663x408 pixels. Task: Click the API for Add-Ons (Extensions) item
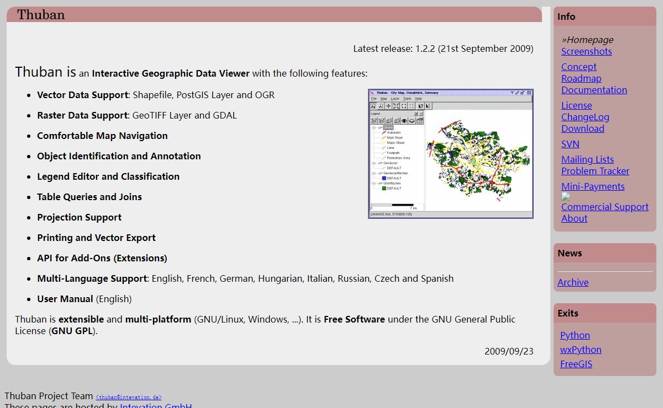pyautogui.click(x=102, y=258)
